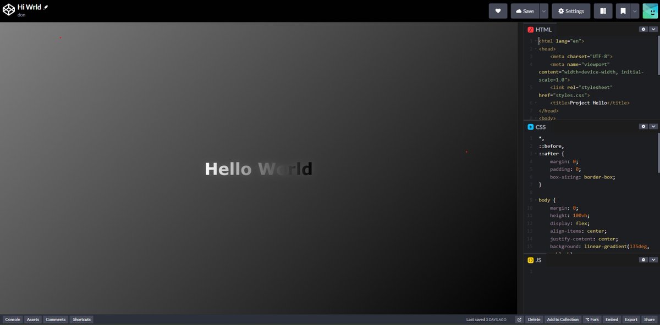The width and height of the screenshot is (660, 325).
Task: Select the HTML editor tab
Action: (540, 30)
